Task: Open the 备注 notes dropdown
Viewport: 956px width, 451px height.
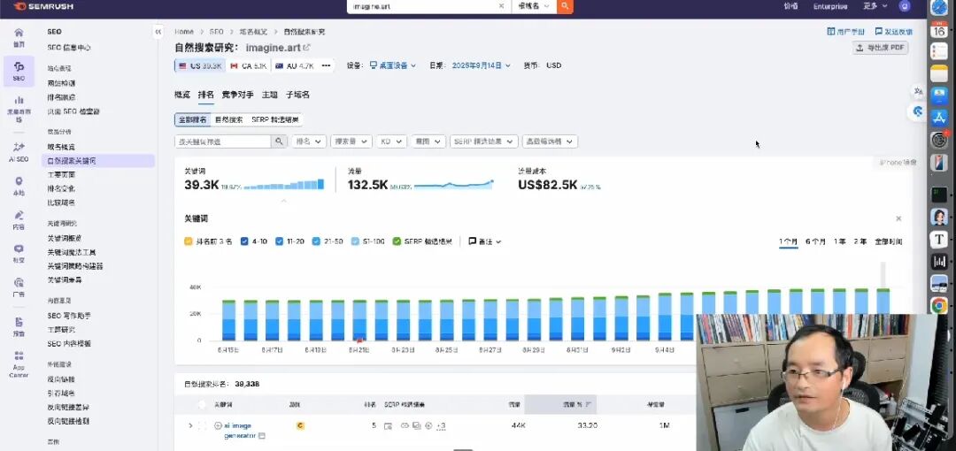Action: [485, 241]
